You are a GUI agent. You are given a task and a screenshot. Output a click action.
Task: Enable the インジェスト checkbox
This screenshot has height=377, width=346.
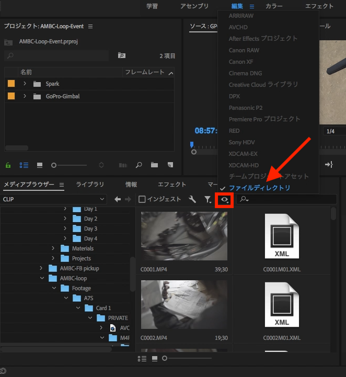click(142, 199)
